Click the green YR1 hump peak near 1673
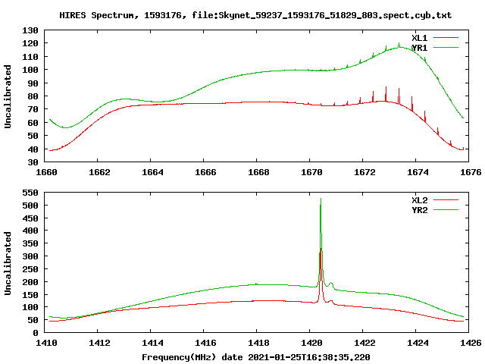485x364 pixels. pos(399,47)
